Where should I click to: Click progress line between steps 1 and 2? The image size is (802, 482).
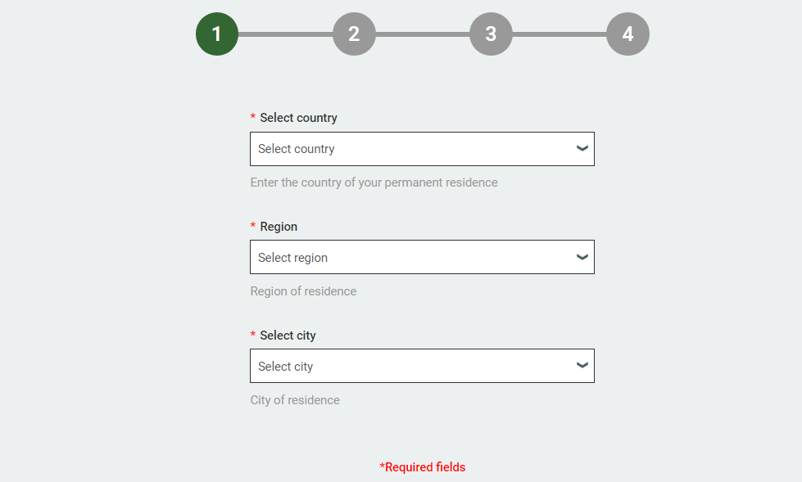pos(285,34)
